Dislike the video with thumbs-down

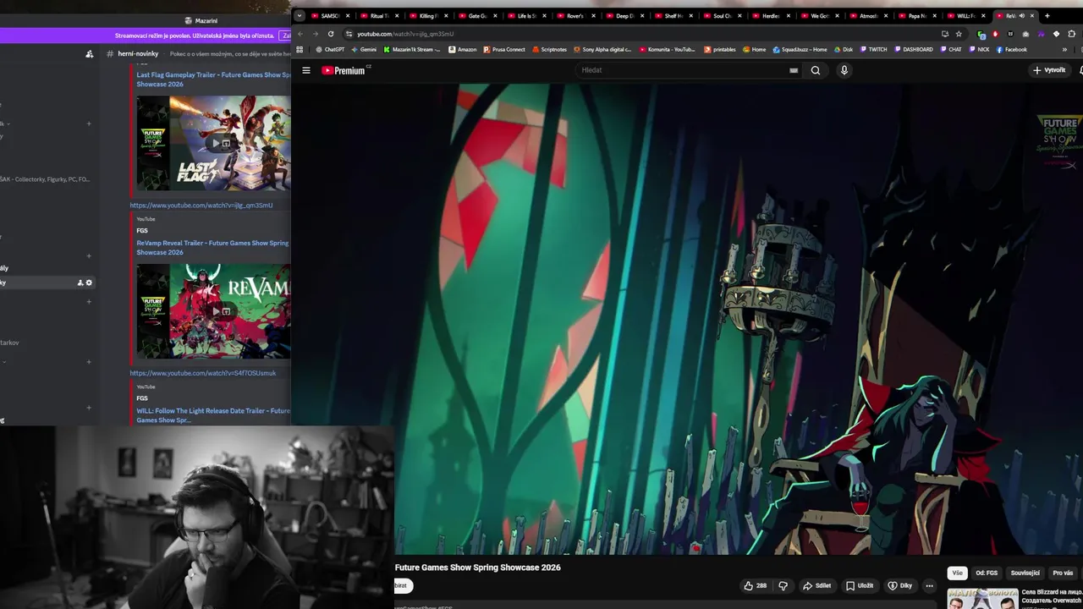pos(783,585)
